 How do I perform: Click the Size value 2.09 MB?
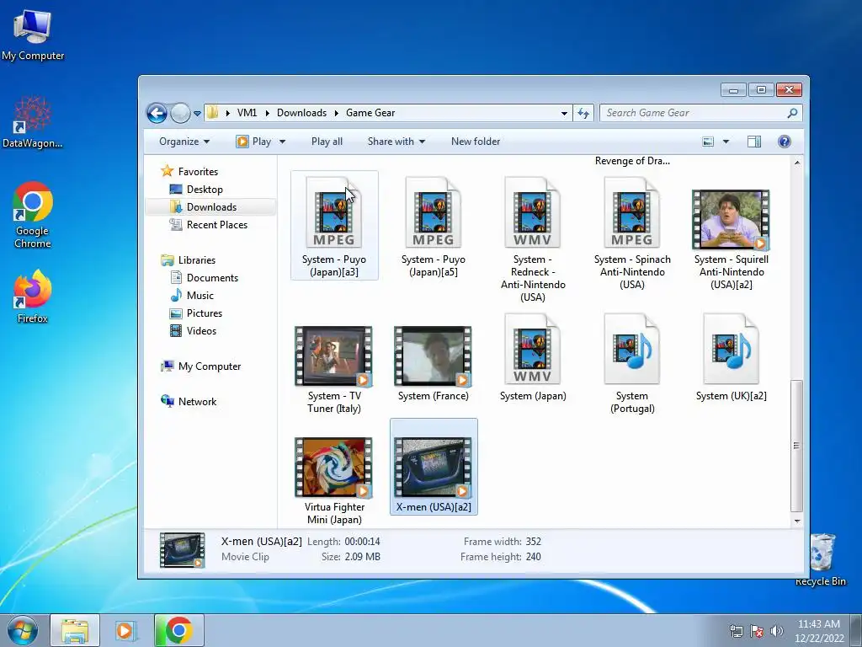coord(362,557)
